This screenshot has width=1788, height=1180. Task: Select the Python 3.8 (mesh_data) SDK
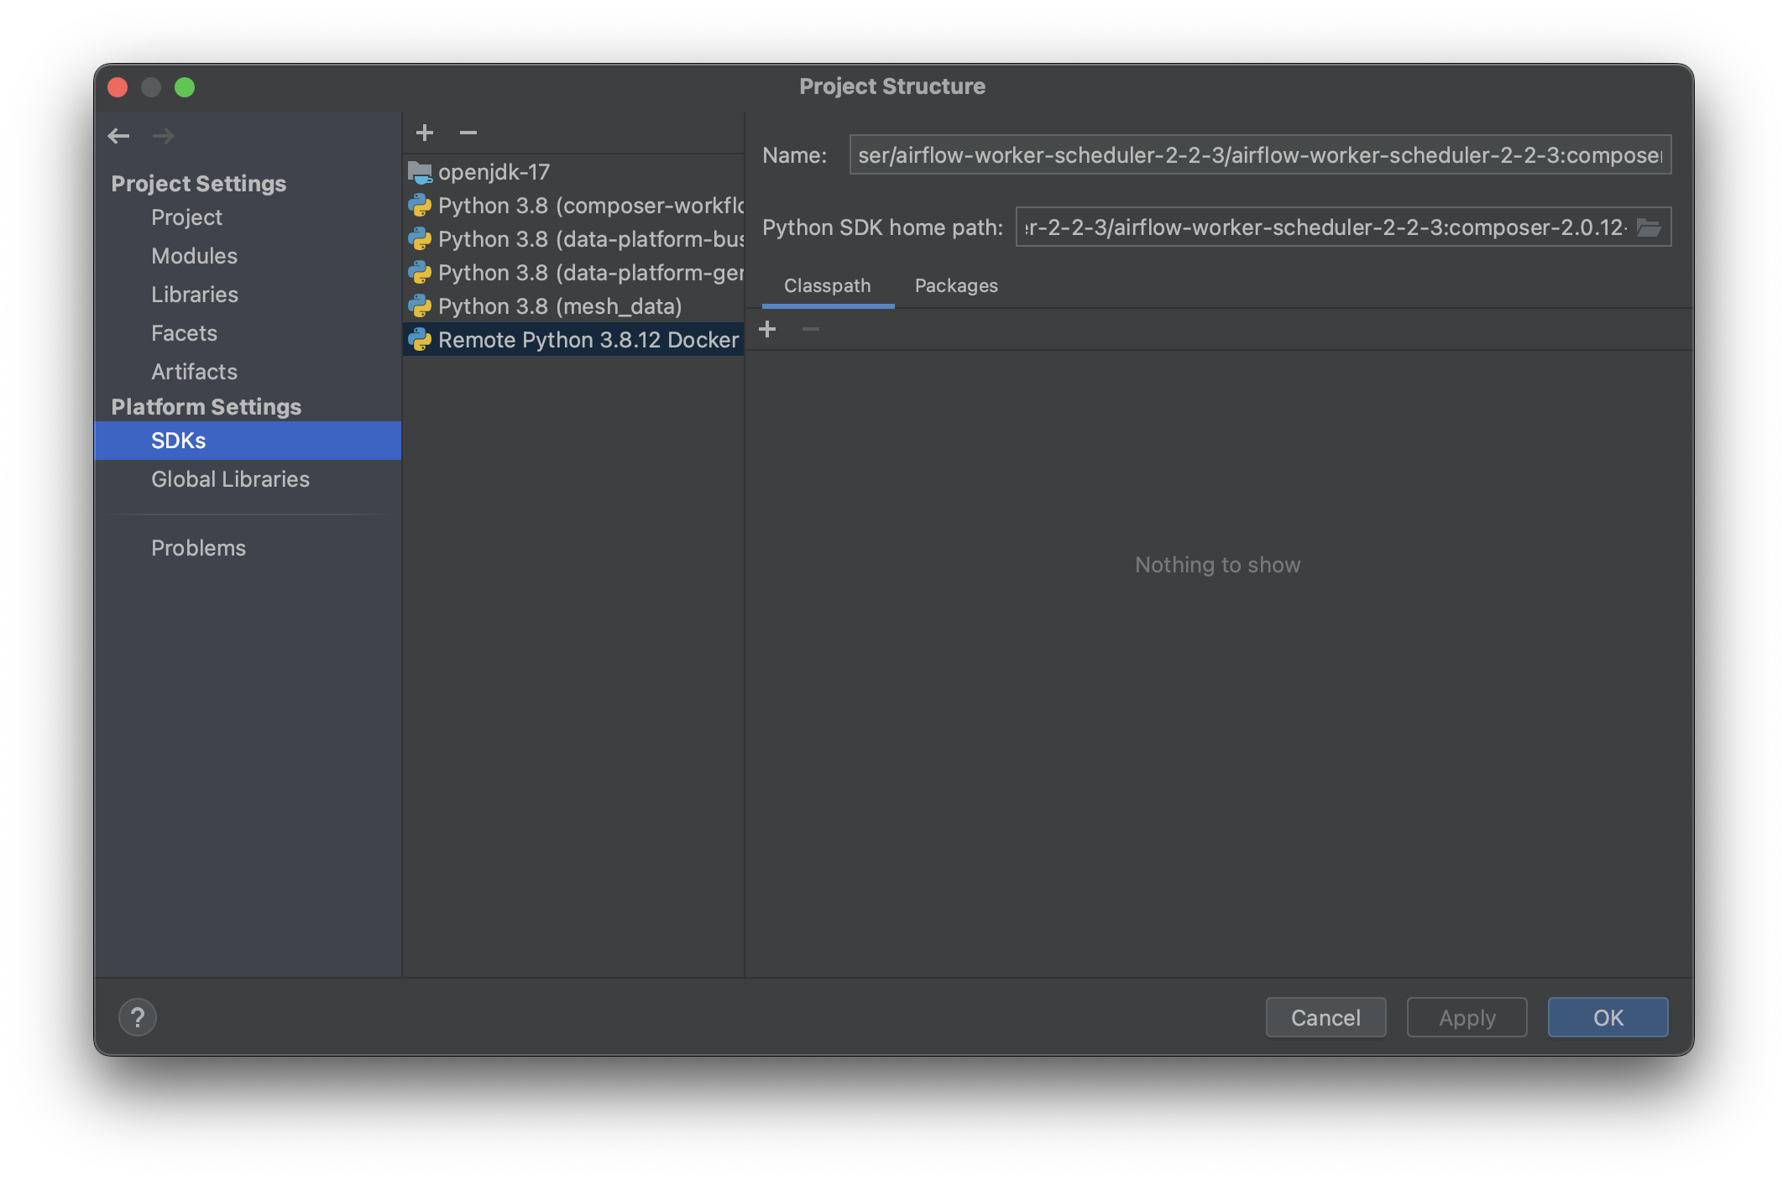tap(559, 306)
